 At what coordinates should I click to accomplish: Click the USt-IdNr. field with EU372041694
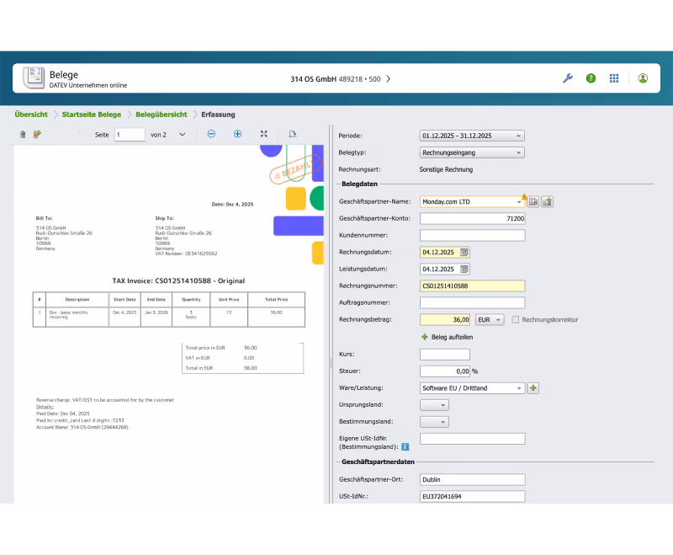(472, 497)
